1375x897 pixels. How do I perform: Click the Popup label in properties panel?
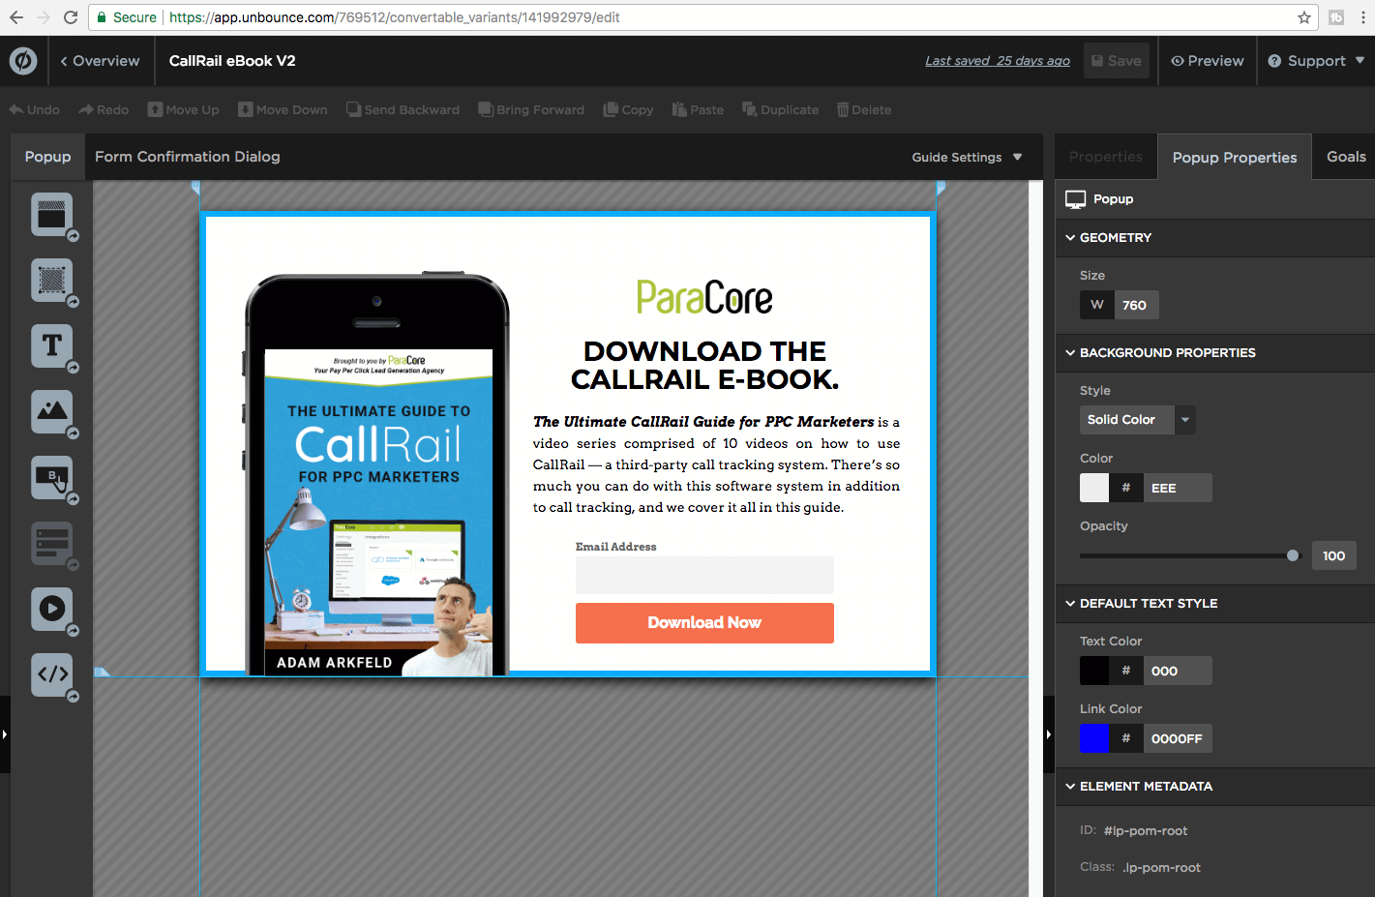(x=1113, y=199)
